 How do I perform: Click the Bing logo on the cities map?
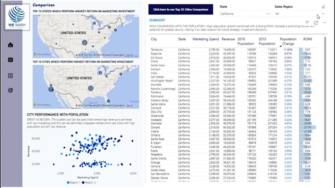42,105
